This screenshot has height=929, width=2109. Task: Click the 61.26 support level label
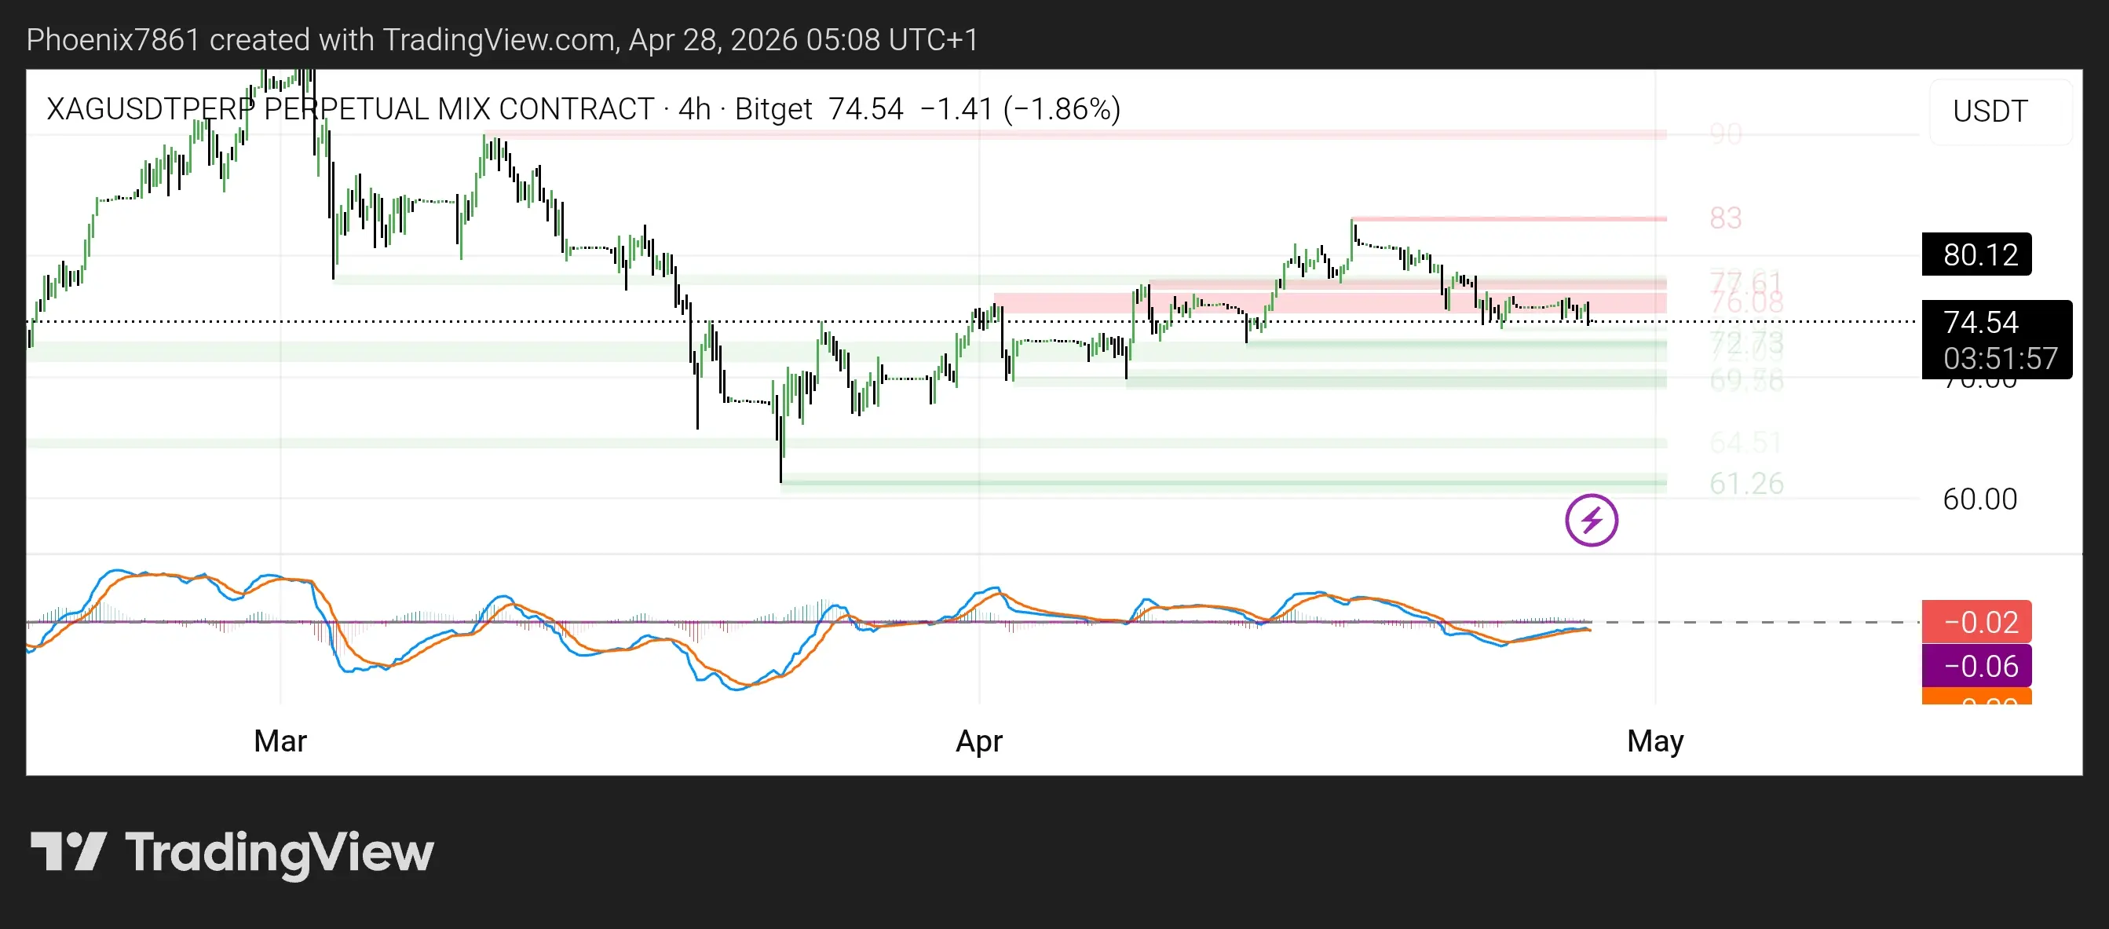(1745, 484)
